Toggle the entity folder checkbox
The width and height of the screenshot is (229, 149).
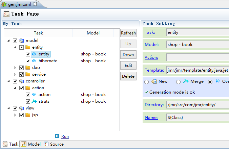[21, 47]
